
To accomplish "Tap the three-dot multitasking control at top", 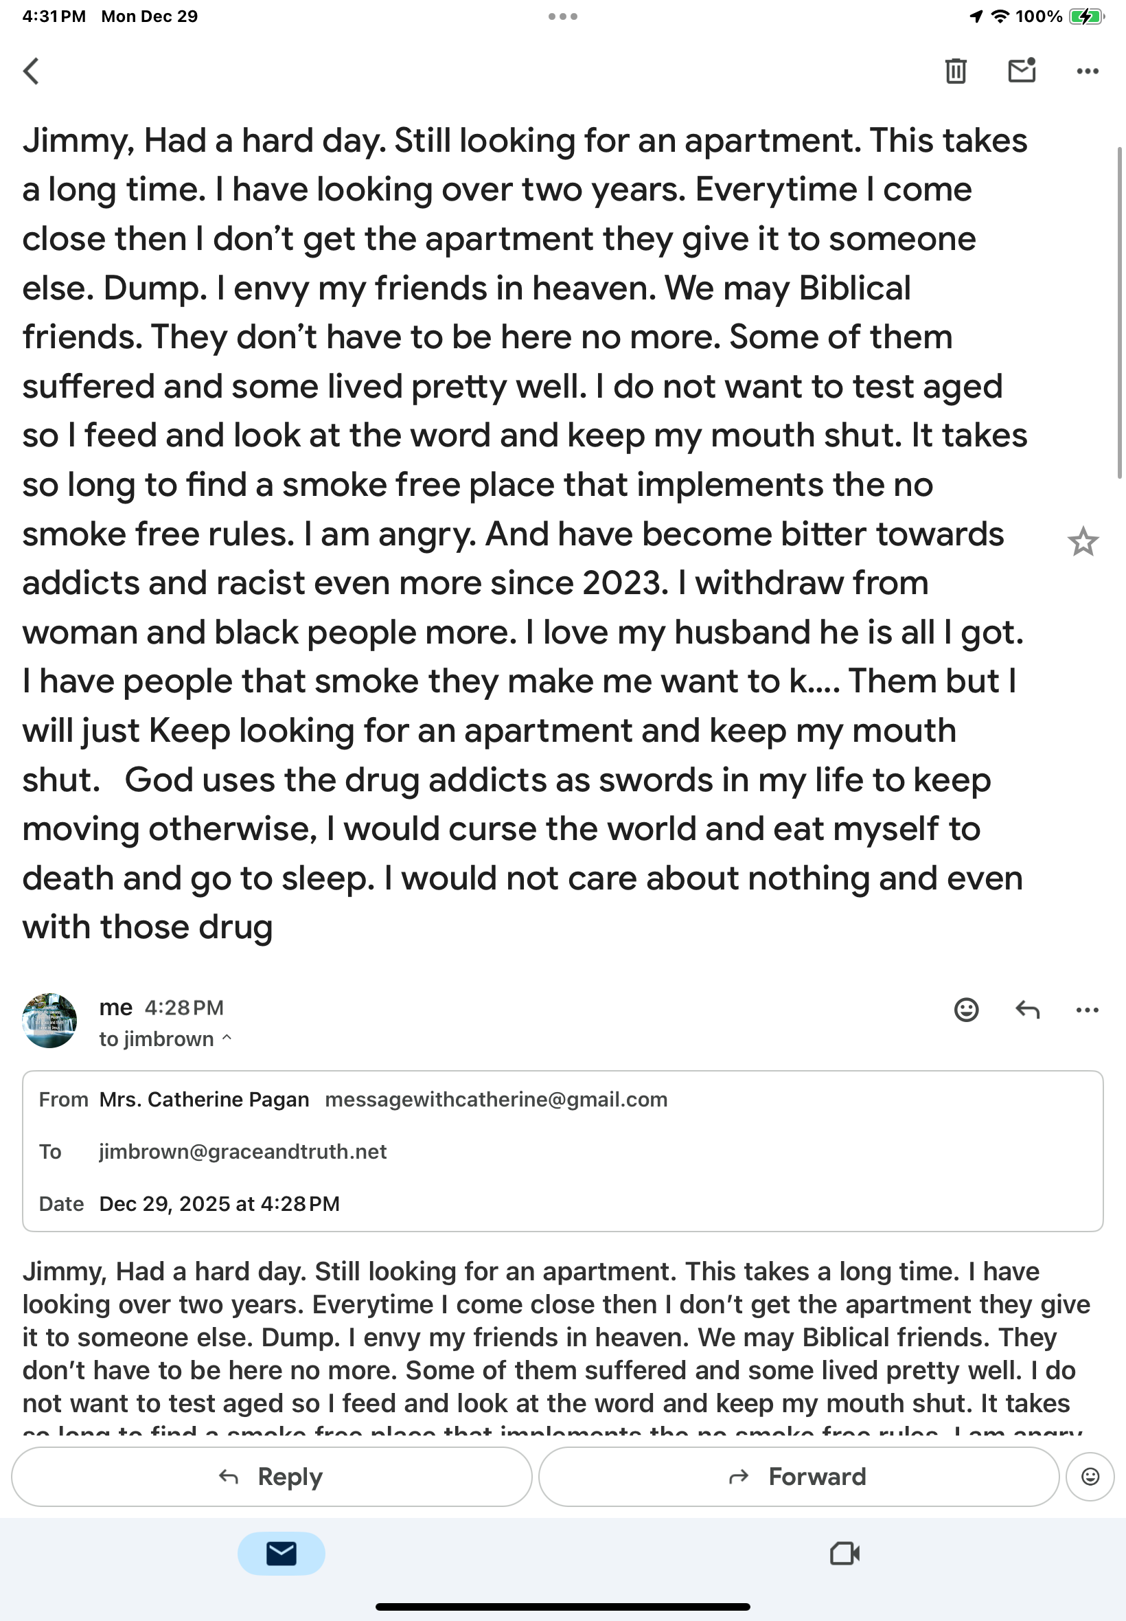I will (x=563, y=16).
